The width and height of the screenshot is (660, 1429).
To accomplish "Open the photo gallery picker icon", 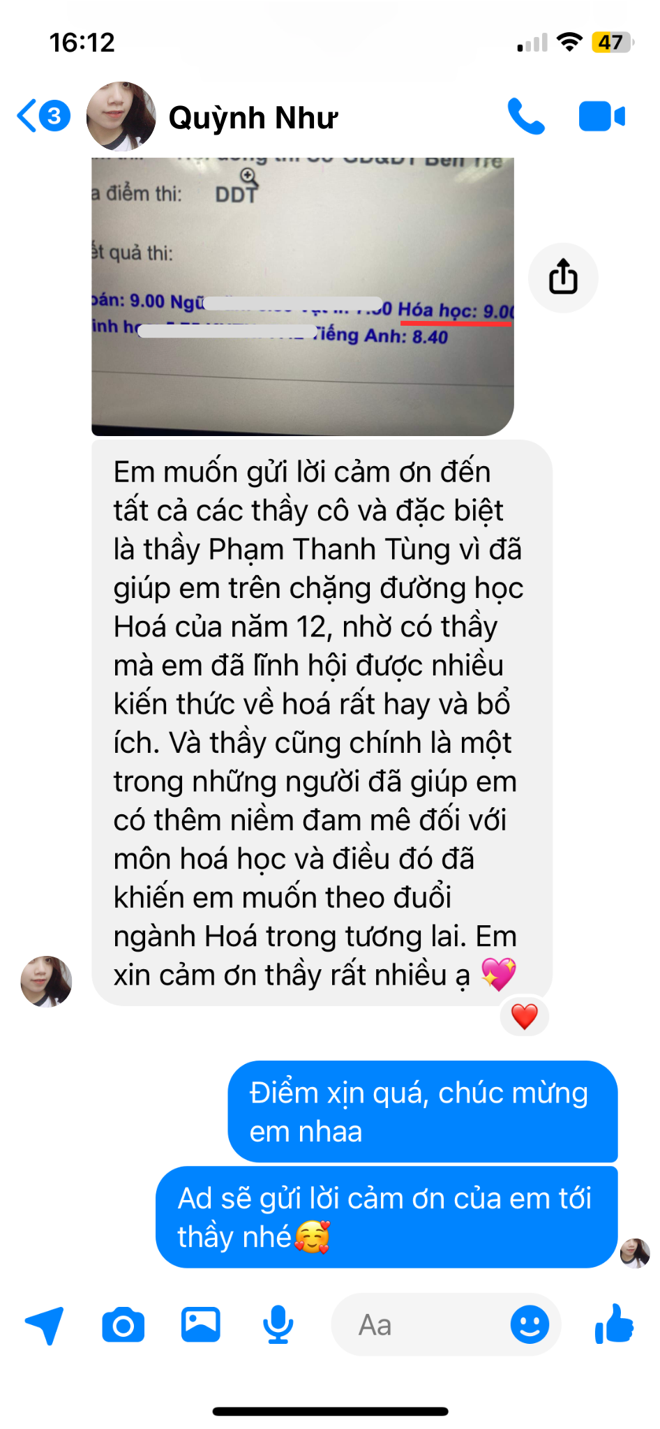I will (x=201, y=1324).
